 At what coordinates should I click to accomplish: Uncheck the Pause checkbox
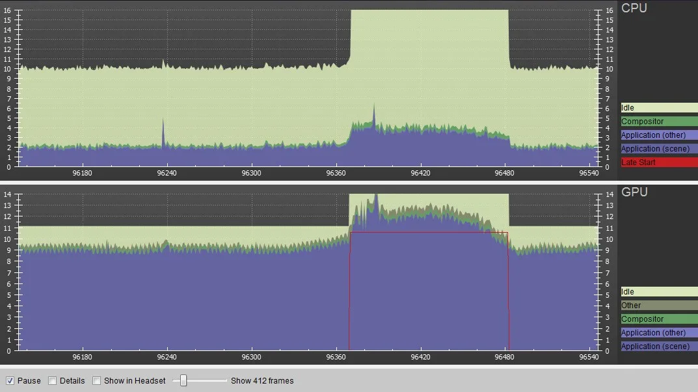point(10,381)
